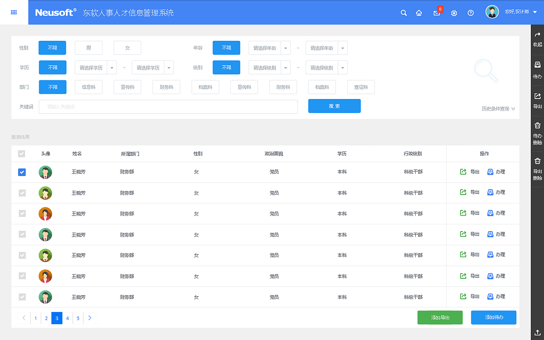Collapse the sidebar with 收起
Viewport: 544px width, 340px height.
click(538, 39)
